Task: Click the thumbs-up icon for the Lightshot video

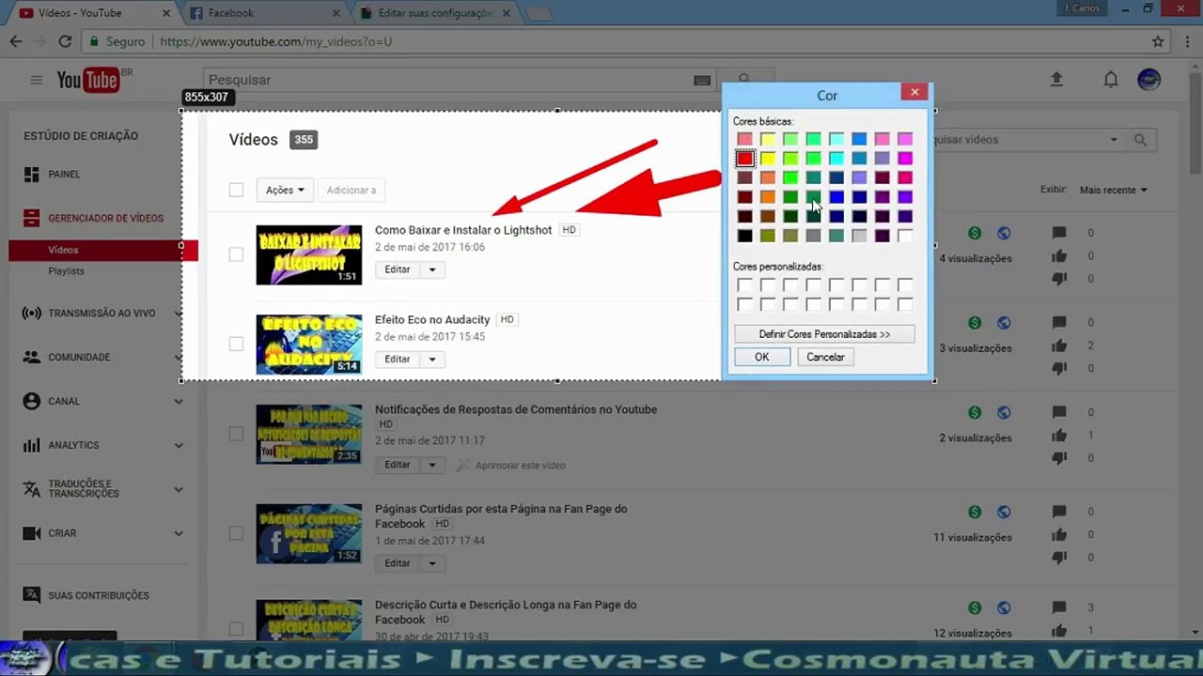Action: (x=1059, y=255)
